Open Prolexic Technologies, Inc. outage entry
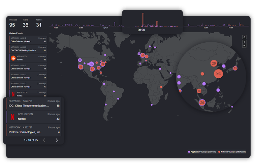 (34, 130)
